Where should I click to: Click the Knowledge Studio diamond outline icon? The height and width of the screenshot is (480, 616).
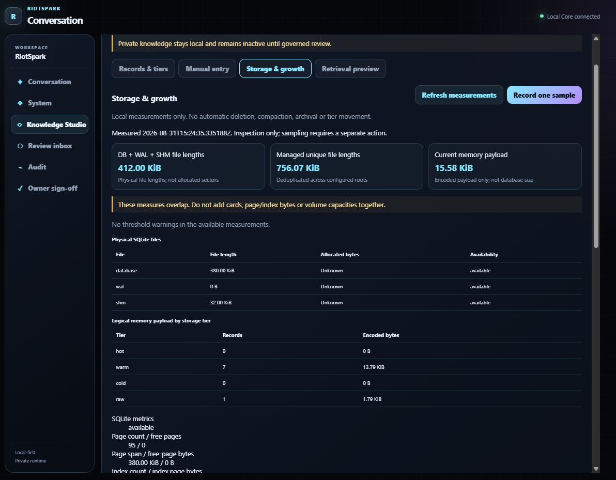tap(20, 125)
